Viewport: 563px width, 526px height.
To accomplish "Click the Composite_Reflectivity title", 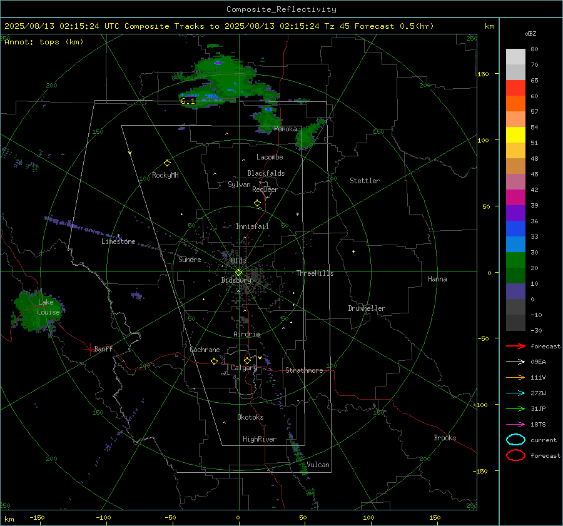I will point(281,9).
